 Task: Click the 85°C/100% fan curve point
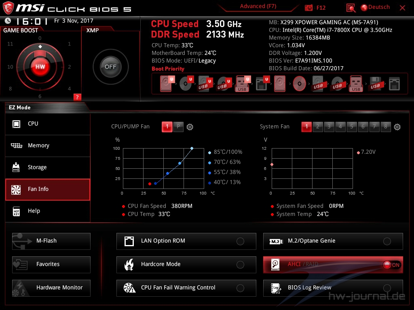click(192, 149)
